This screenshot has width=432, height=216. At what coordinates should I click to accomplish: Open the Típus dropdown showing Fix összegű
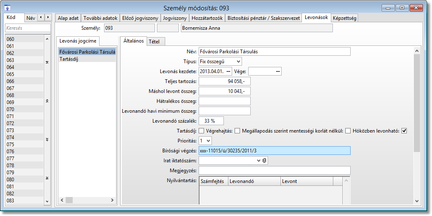(x=239, y=61)
